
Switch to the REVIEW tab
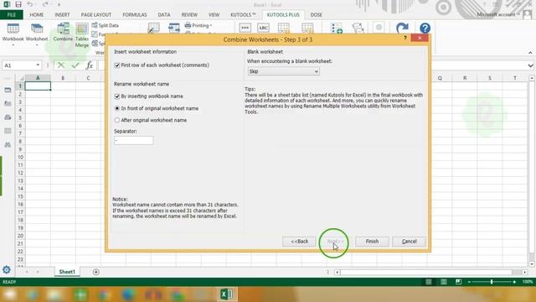189,15
